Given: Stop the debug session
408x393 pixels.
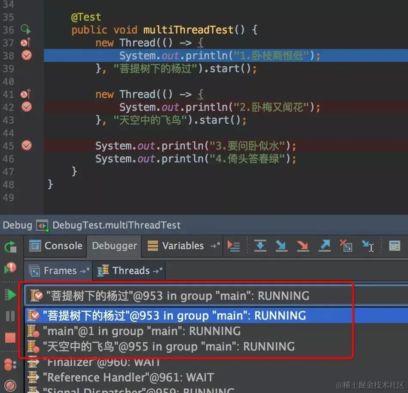Looking at the screenshot, I should click(x=10, y=338).
